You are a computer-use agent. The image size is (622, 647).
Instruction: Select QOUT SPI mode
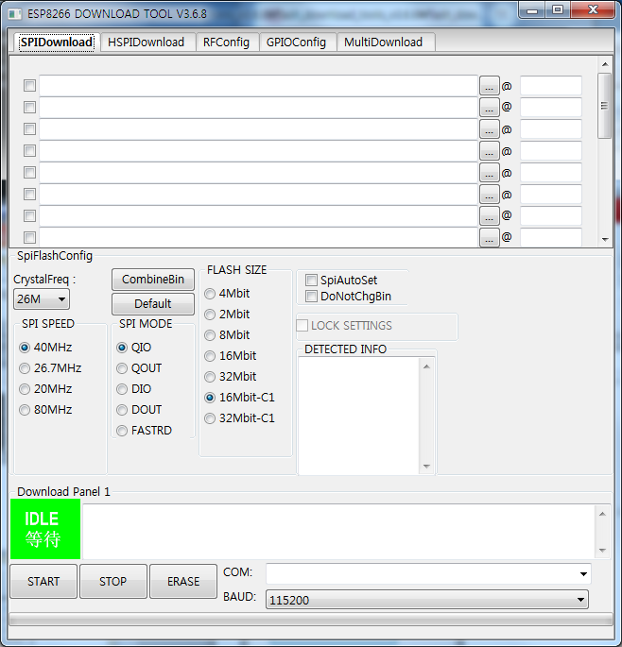coord(139,368)
